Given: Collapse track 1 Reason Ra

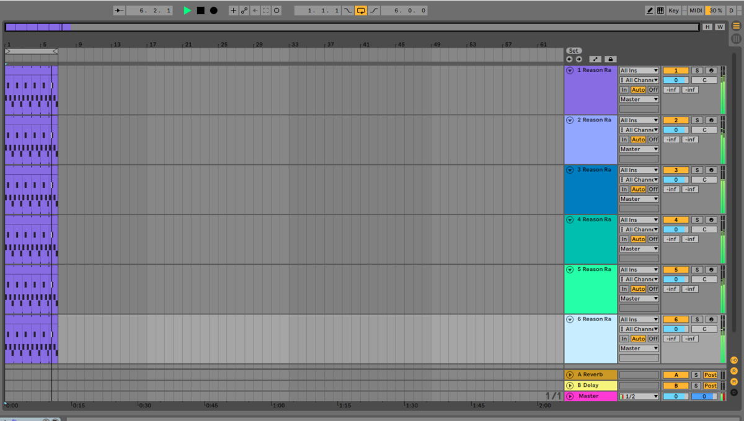Looking at the screenshot, I should pyautogui.click(x=570, y=71).
